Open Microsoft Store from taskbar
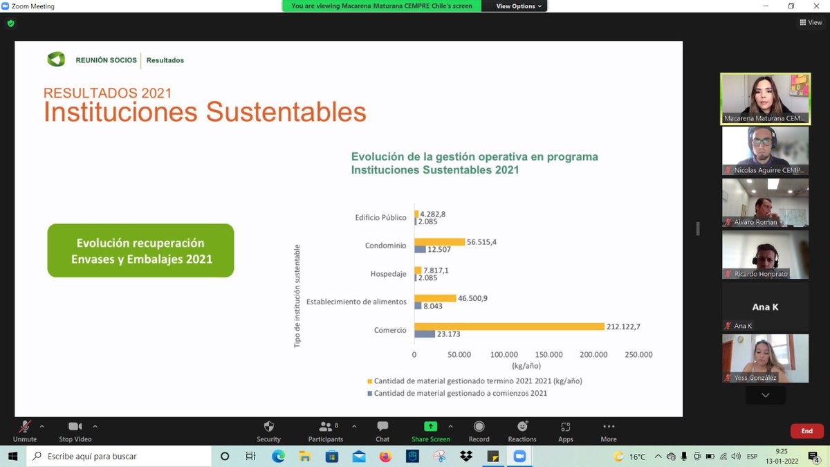 [x=332, y=456]
